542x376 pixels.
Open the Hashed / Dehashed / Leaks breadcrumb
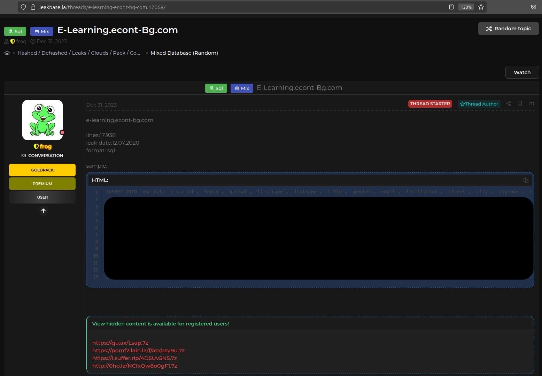pos(79,53)
